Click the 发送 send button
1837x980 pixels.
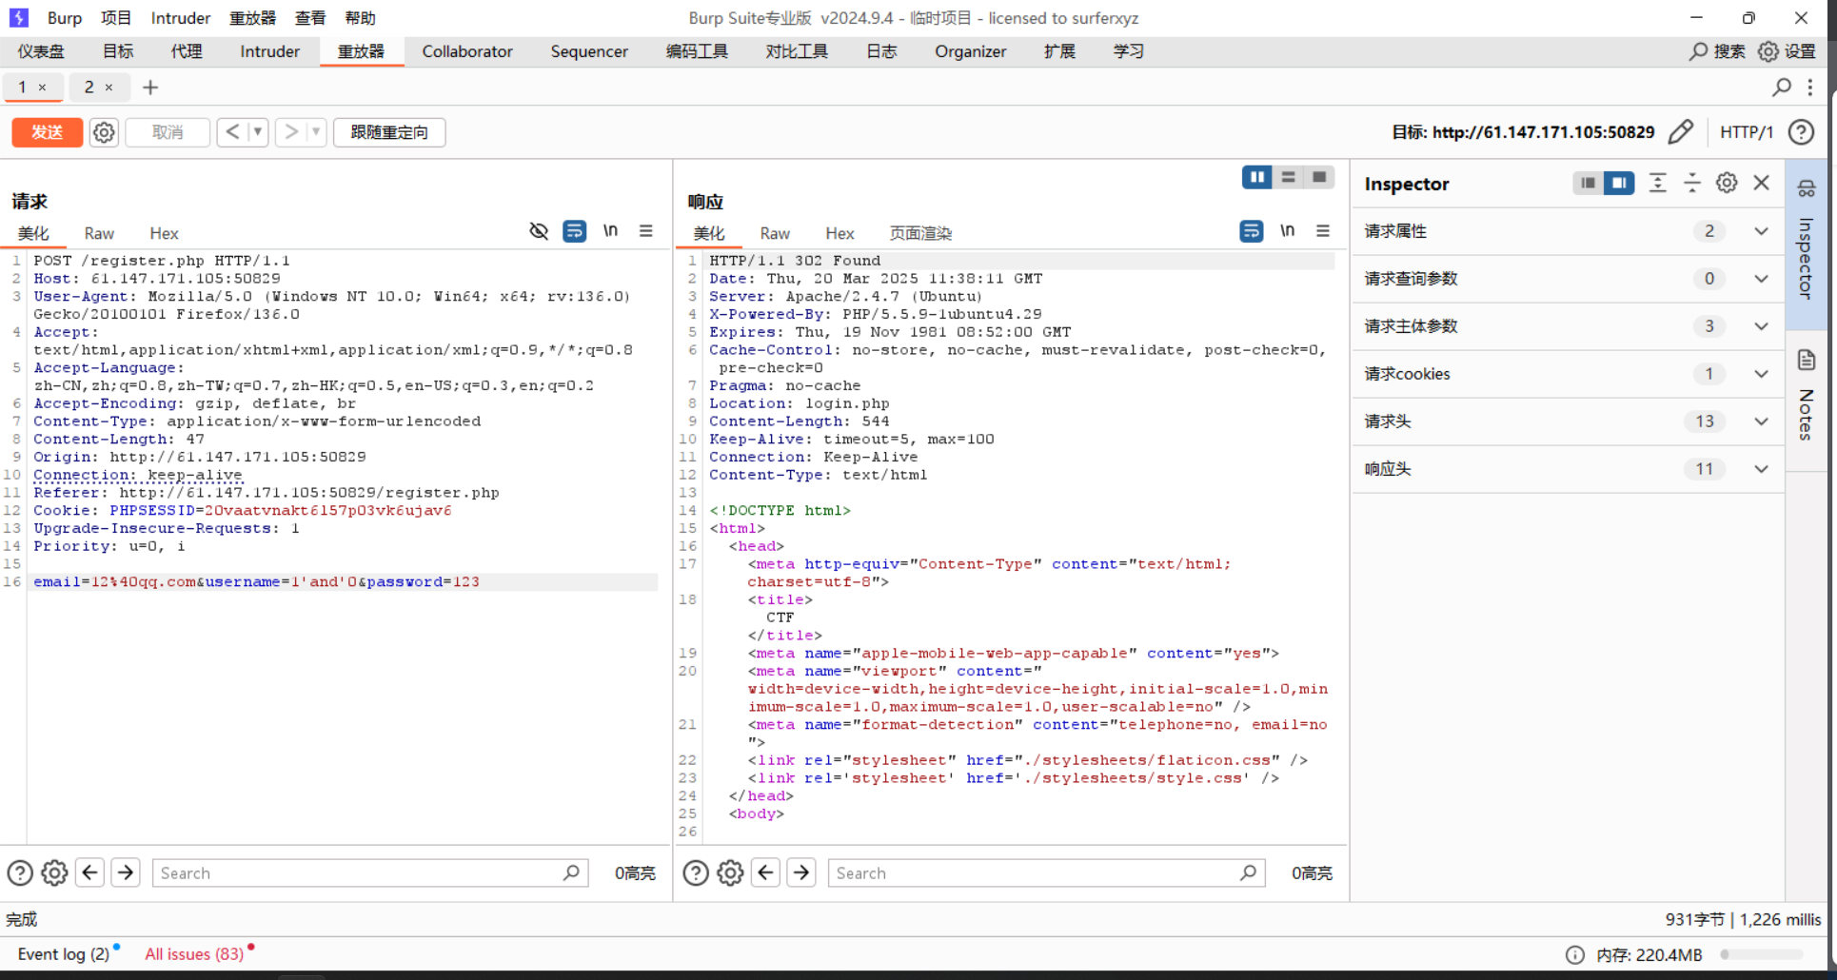[48, 132]
